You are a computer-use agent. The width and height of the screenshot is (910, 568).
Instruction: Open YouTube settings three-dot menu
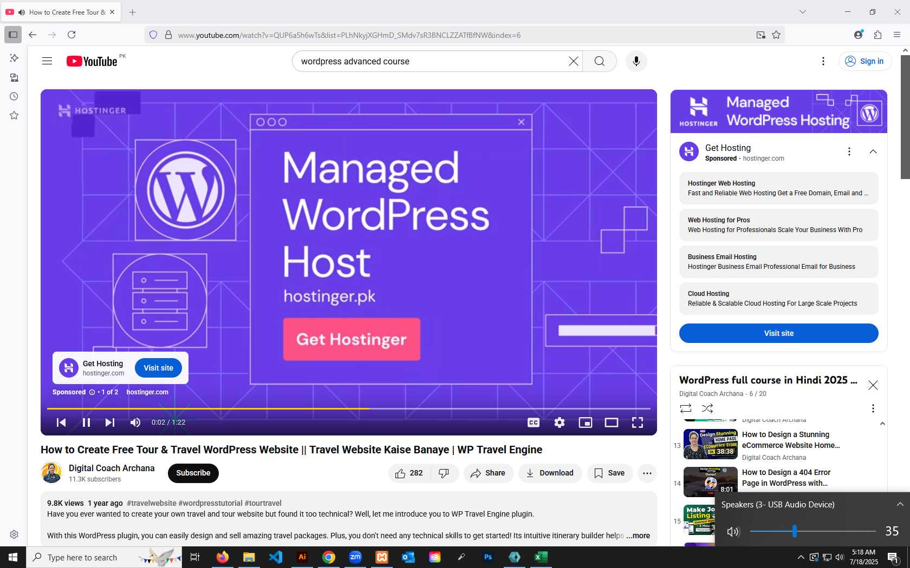pyautogui.click(x=823, y=61)
